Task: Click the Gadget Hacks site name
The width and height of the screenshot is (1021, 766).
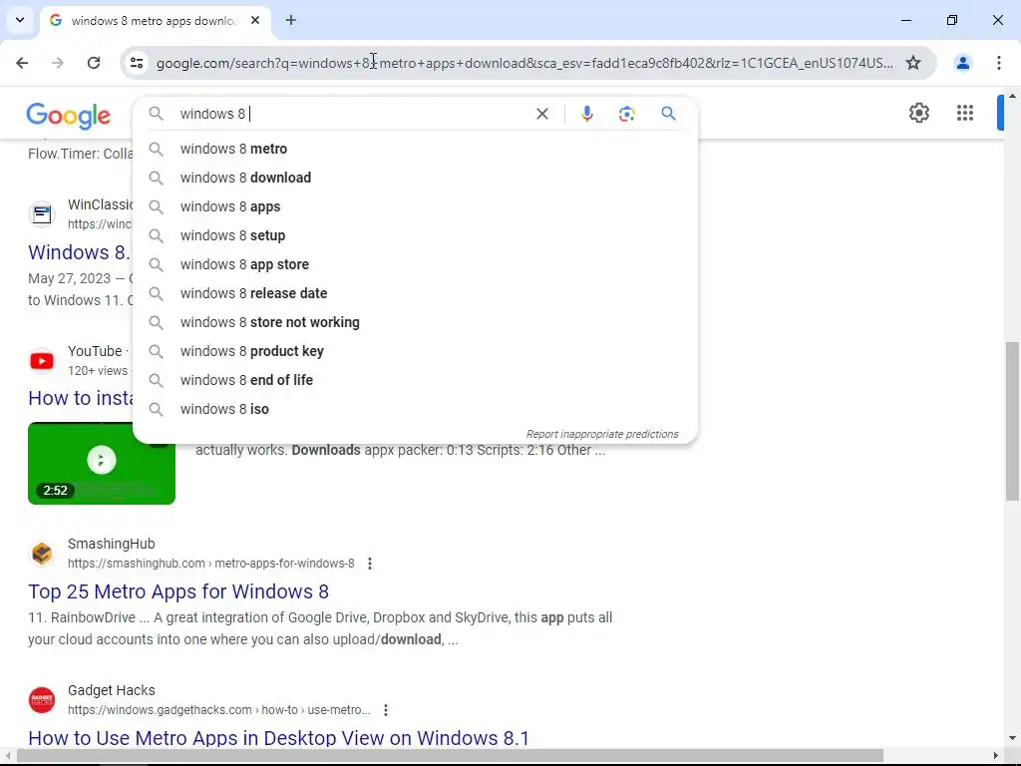Action: 112,690
